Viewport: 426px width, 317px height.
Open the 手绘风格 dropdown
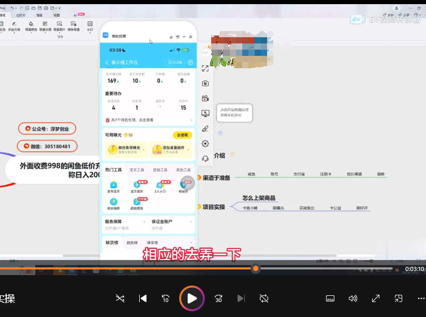14,26
